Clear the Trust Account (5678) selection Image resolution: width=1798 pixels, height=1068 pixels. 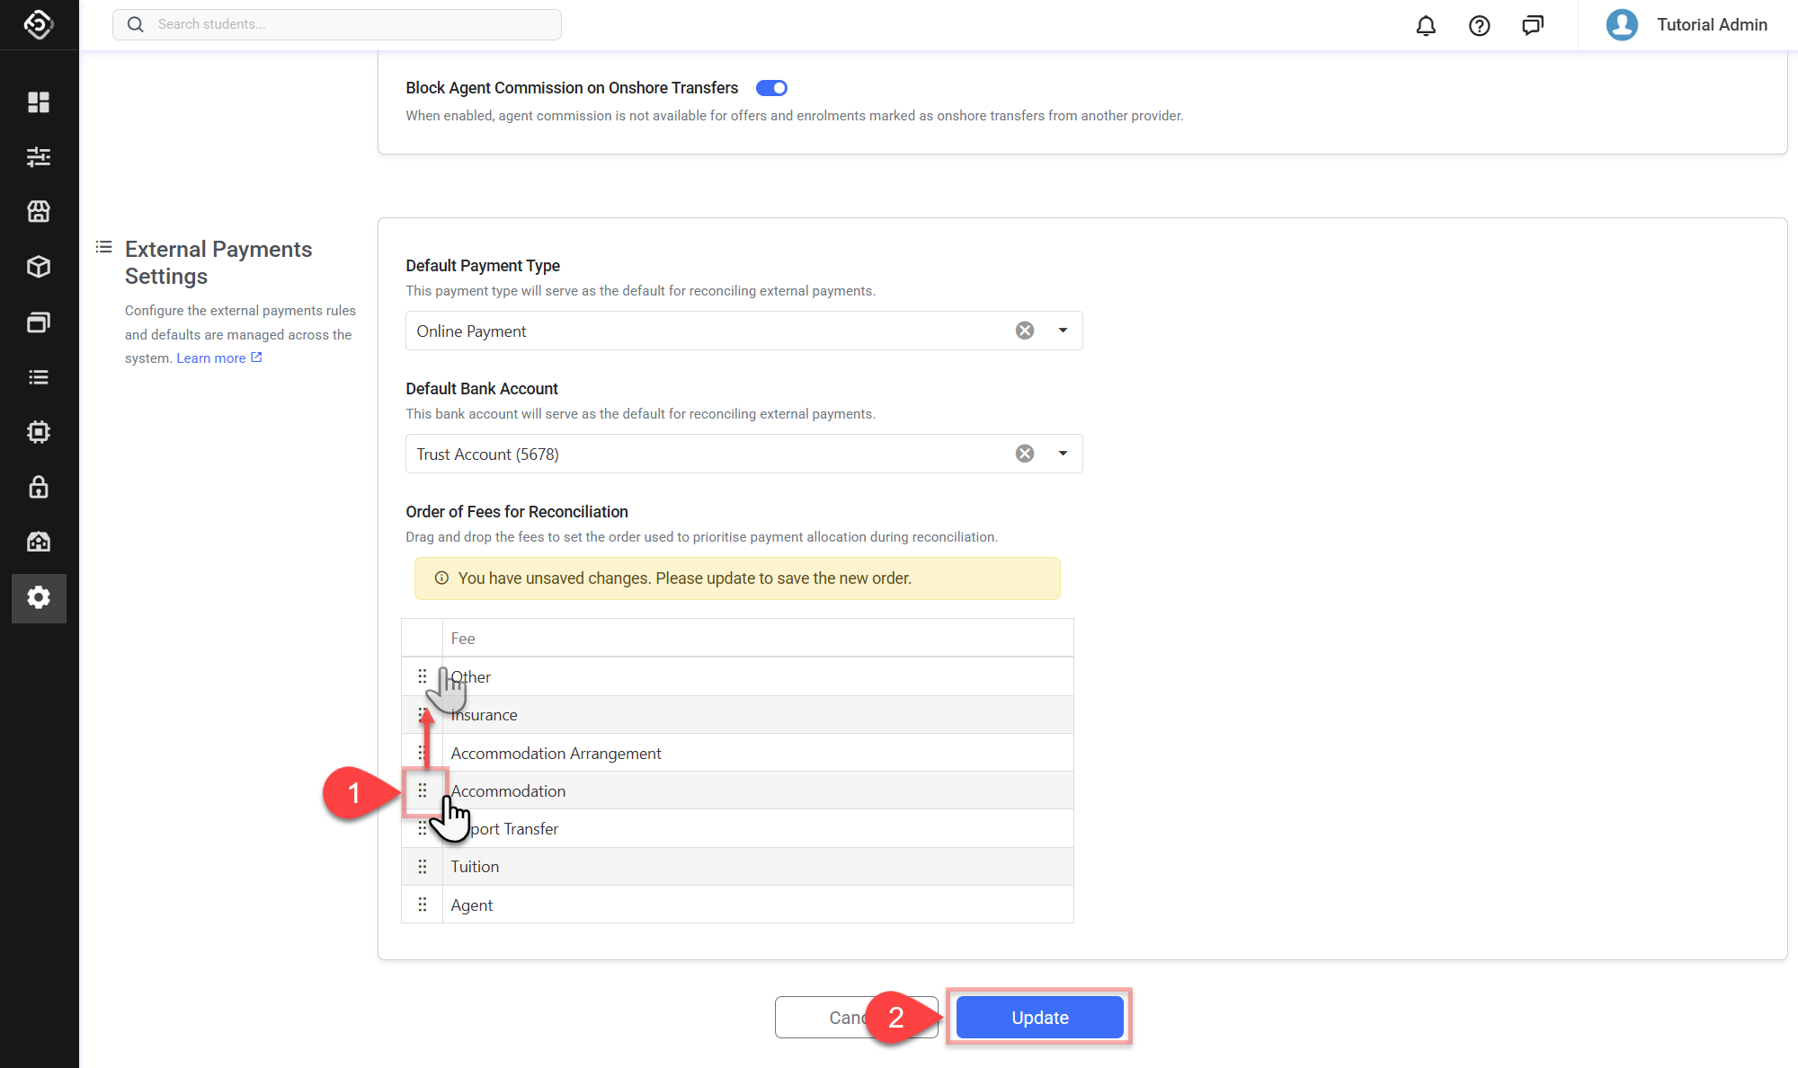(x=1024, y=454)
